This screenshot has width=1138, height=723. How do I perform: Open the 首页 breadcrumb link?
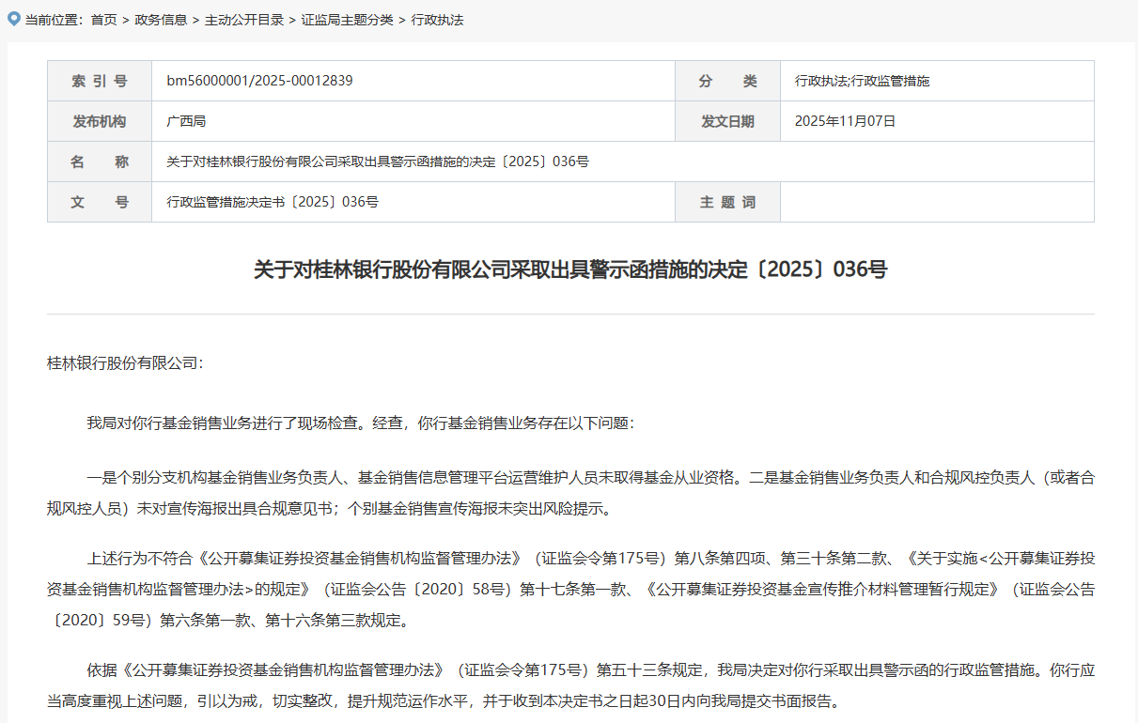[x=103, y=20]
